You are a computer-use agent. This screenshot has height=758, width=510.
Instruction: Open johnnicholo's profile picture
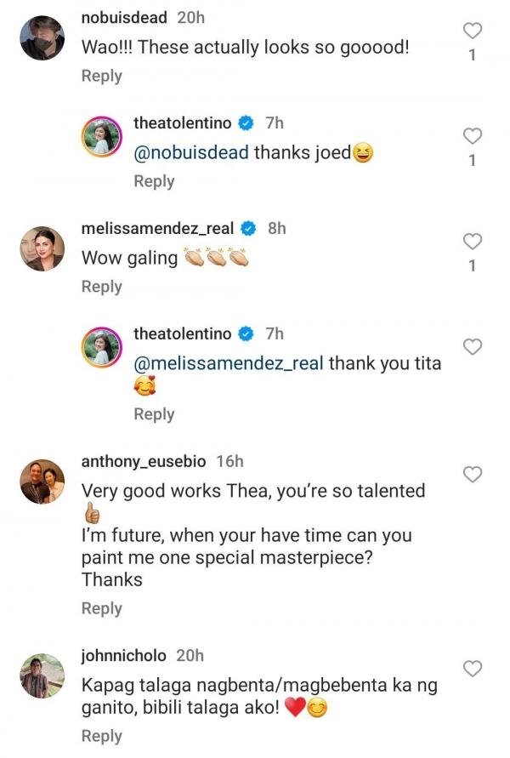(x=42, y=675)
